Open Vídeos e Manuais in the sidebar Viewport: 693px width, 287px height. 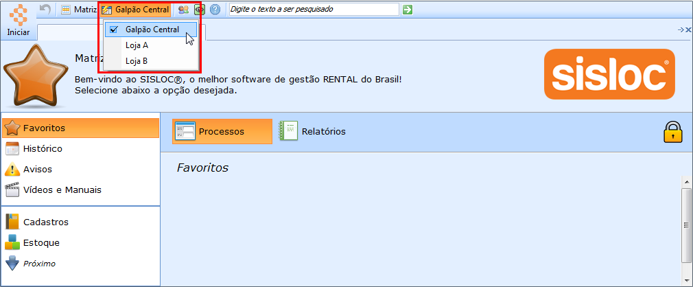pos(80,190)
